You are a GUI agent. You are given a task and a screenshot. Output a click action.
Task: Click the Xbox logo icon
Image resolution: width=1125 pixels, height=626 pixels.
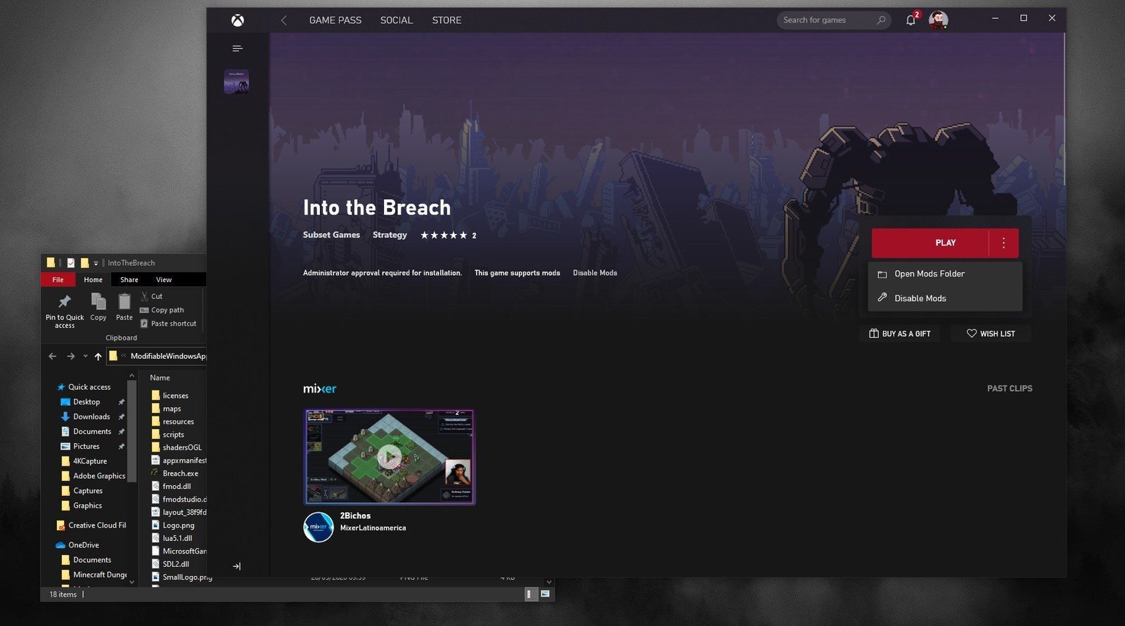pyautogui.click(x=238, y=20)
